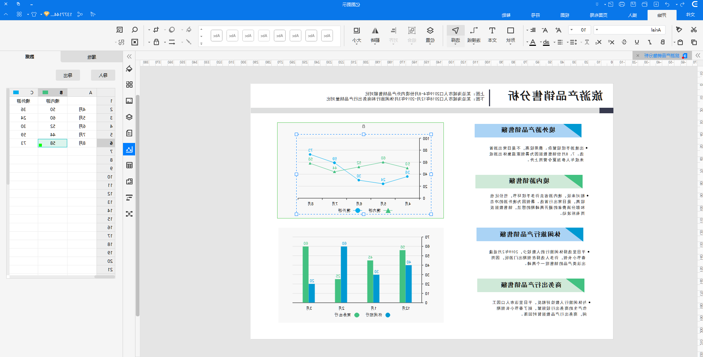Image resolution: width=703 pixels, height=357 pixels.
Task: Select the Text (文本) T tool
Action: tap(492, 34)
